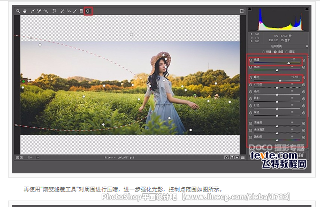Click the 对比度 contrast slider handle

pos(277,88)
